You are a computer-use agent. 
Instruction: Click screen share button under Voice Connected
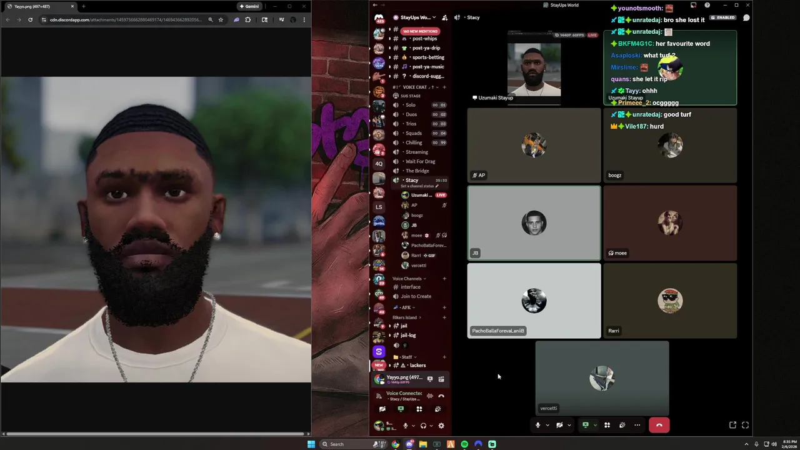coord(401,409)
